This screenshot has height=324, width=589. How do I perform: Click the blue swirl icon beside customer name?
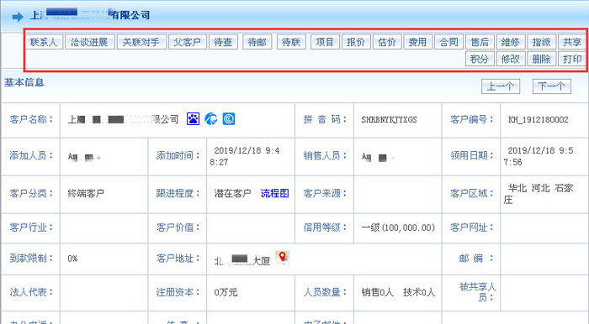[211, 119]
